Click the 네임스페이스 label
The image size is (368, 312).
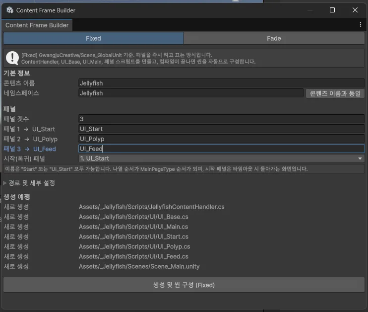pos(21,93)
